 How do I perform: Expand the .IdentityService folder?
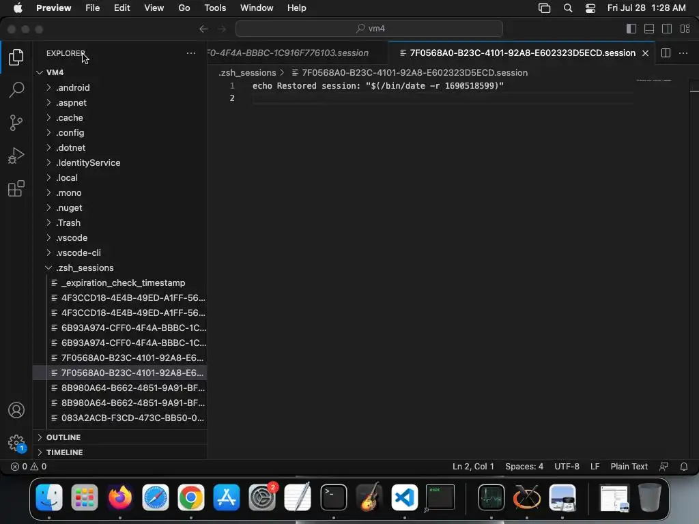[48, 162]
